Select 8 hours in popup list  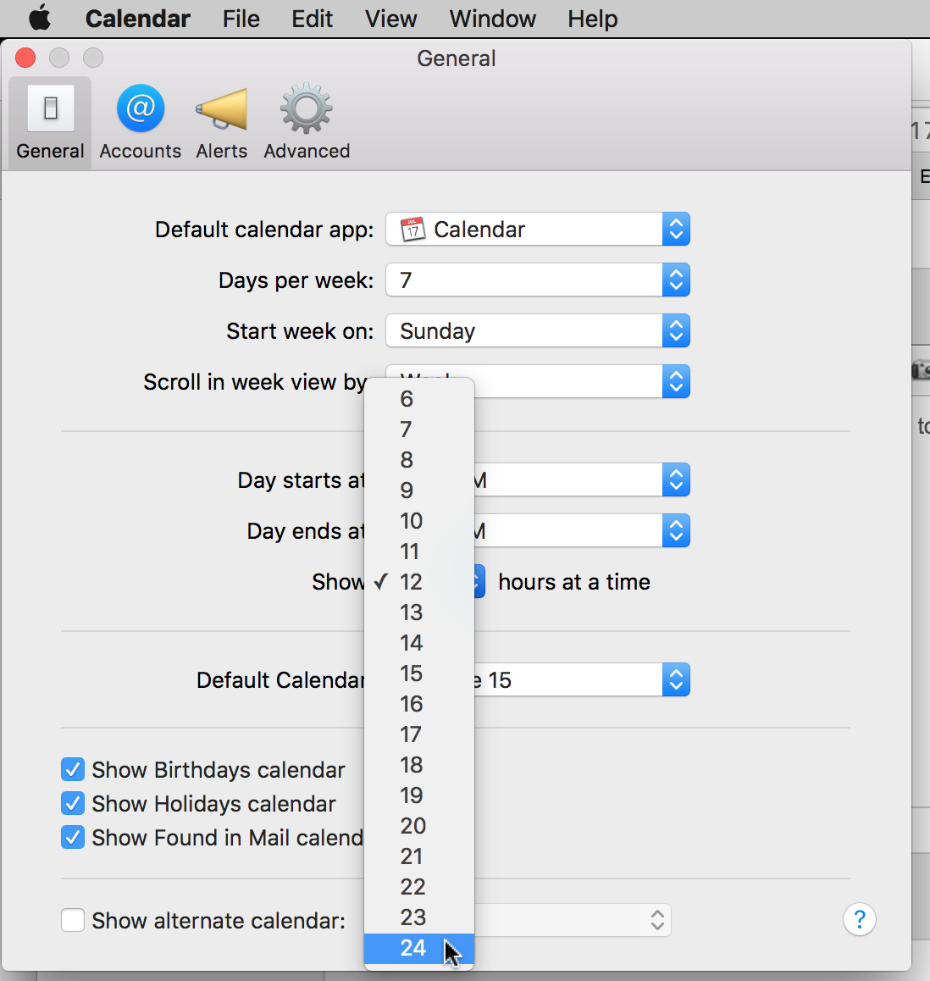point(419,460)
